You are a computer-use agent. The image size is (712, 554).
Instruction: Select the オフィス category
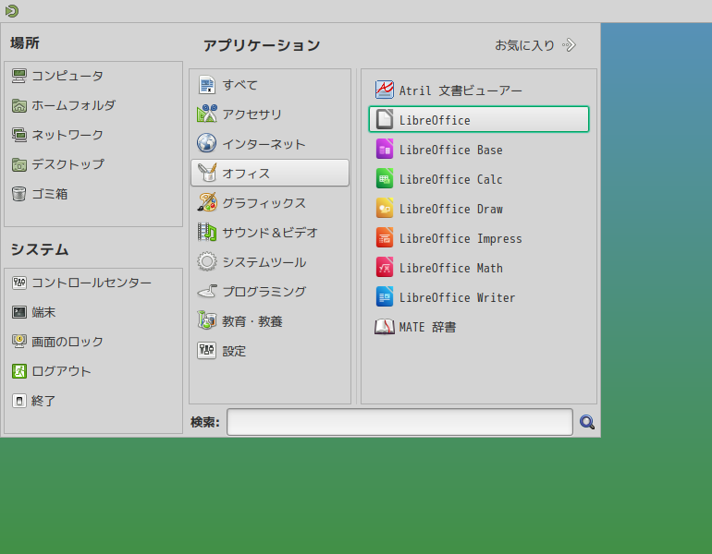click(270, 173)
